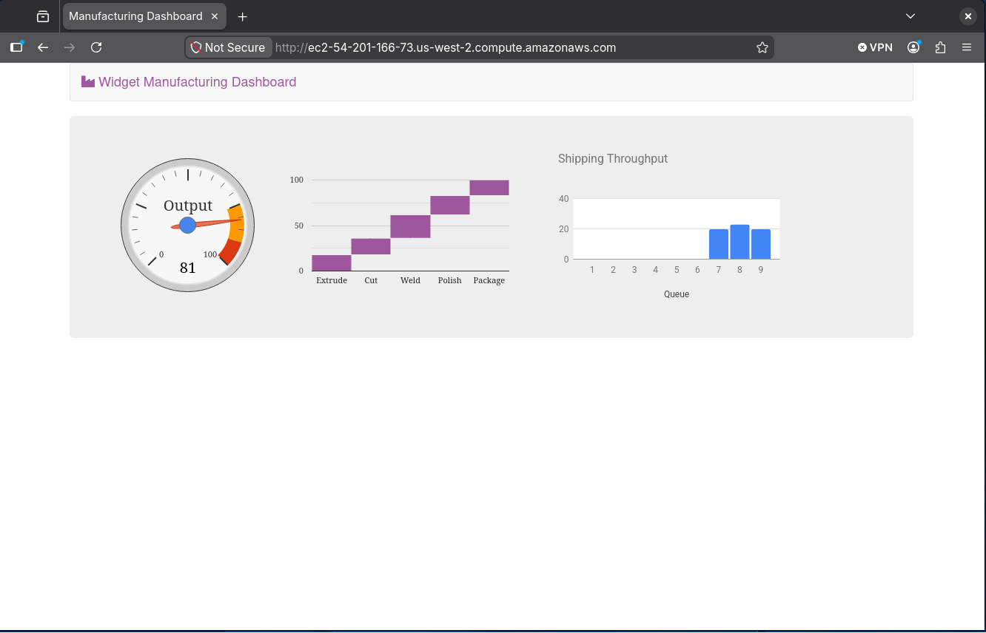Close the Manufacturing Dashboard tab
This screenshot has height=633, width=986.
215,16
